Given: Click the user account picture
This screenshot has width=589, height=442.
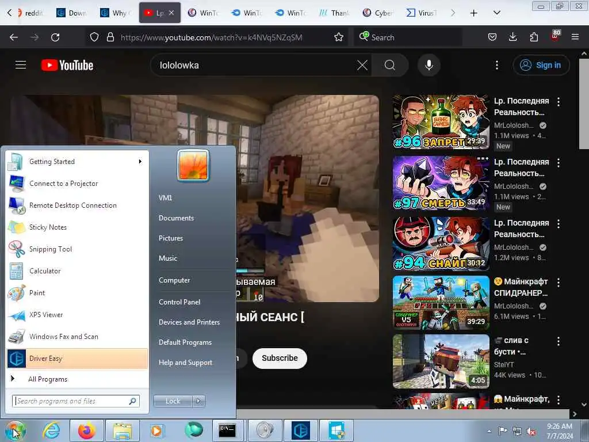Looking at the screenshot, I should [x=193, y=165].
